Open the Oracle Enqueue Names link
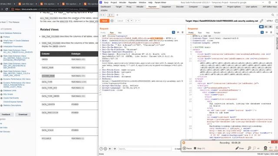The height and width of the screenshot is (156, 278). pyautogui.click(x=13, y=102)
